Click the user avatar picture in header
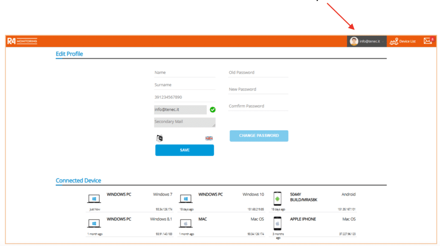 (354, 41)
